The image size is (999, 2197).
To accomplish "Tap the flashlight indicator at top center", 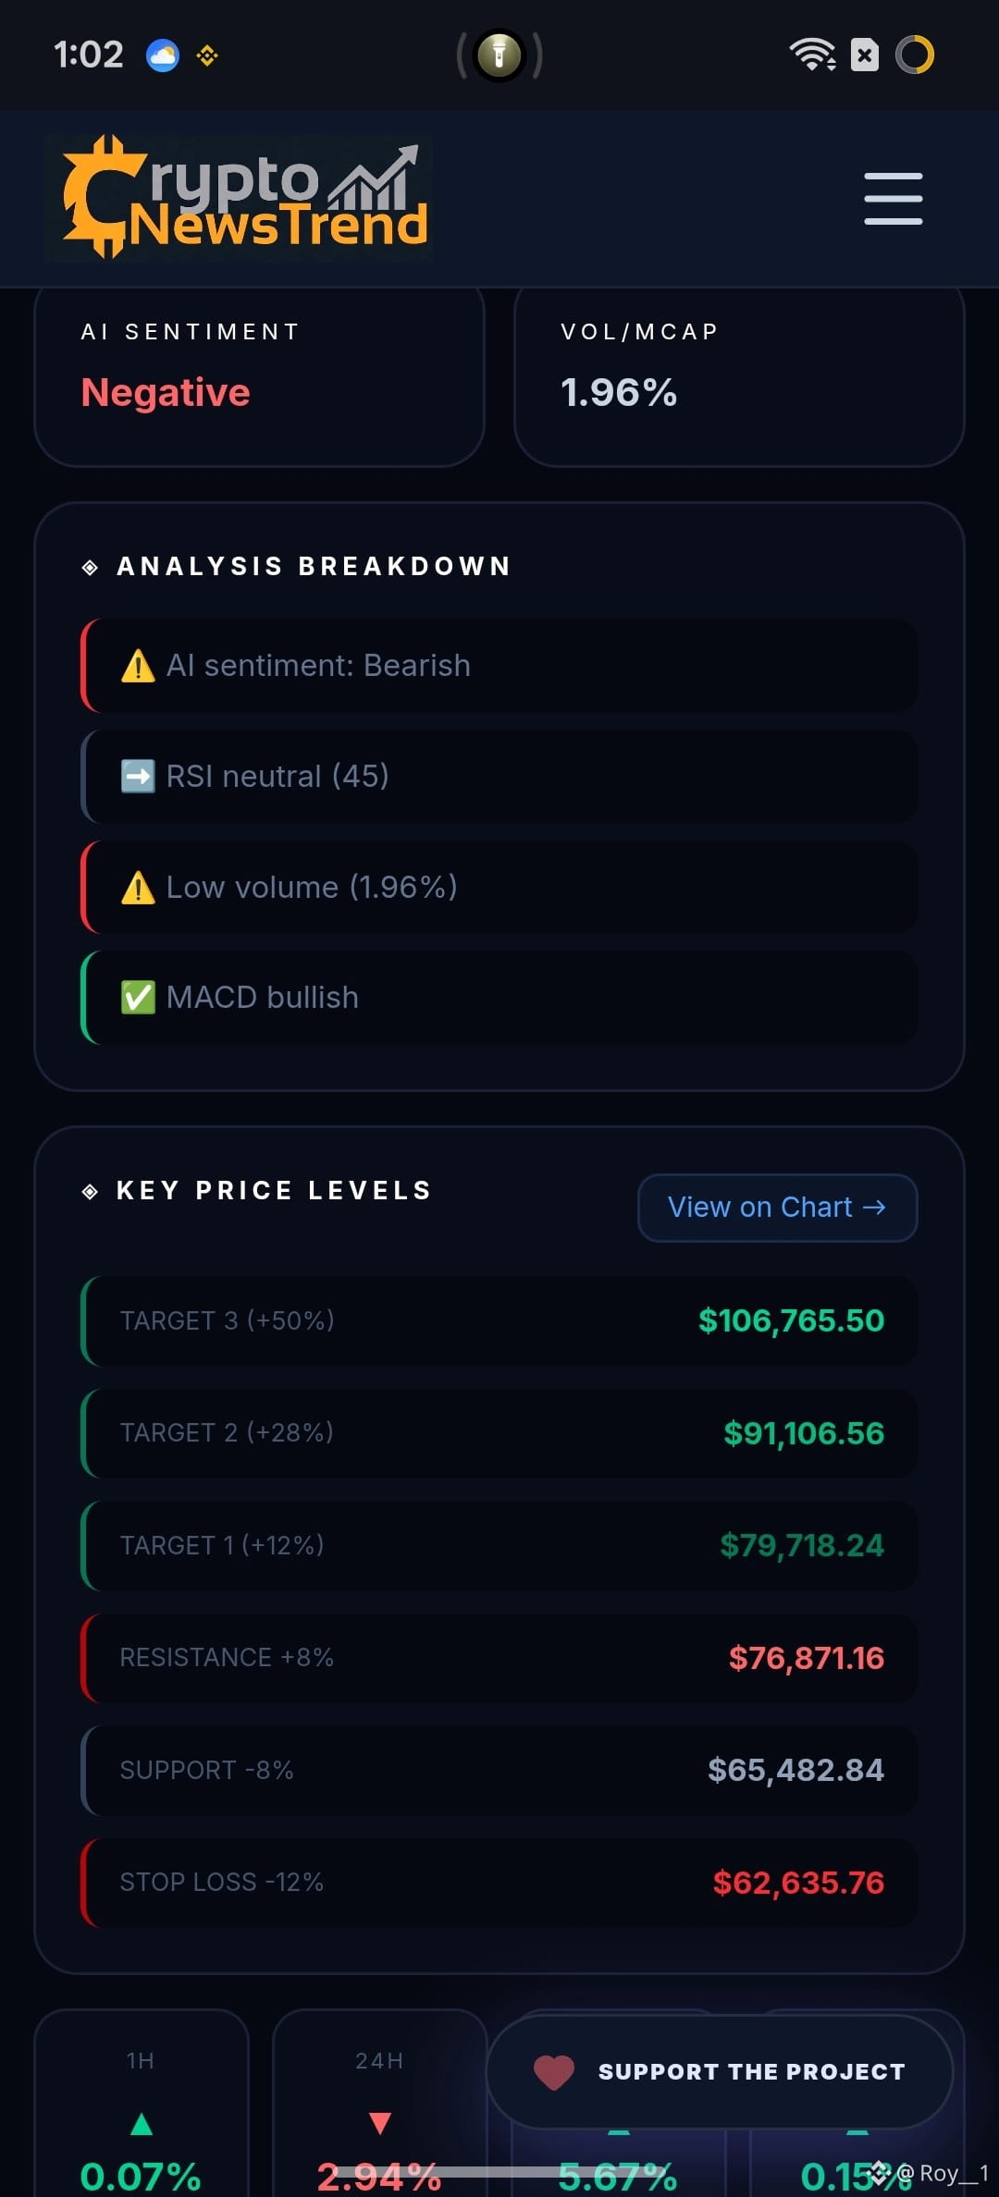I will click(499, 55).
